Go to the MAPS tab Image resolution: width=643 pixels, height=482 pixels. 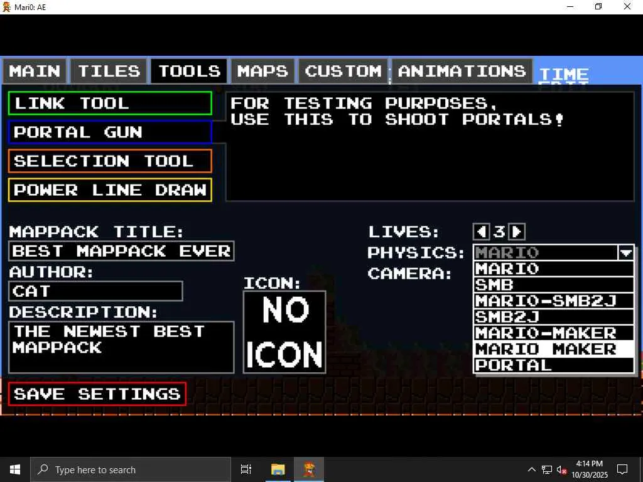[262, 72]
